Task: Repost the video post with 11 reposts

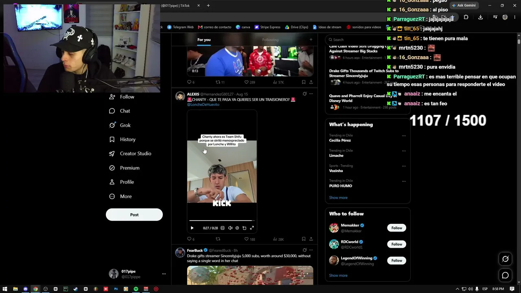Action: coord(220,82)
